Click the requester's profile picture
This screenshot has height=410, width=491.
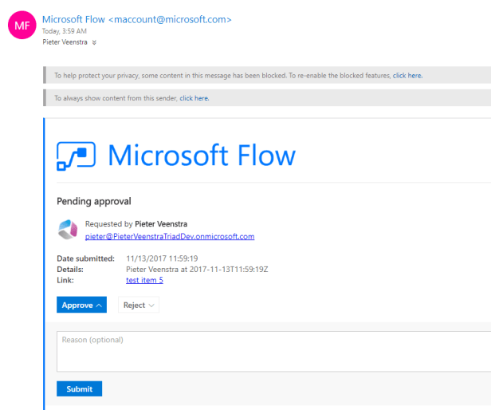[x=68, y=230]
